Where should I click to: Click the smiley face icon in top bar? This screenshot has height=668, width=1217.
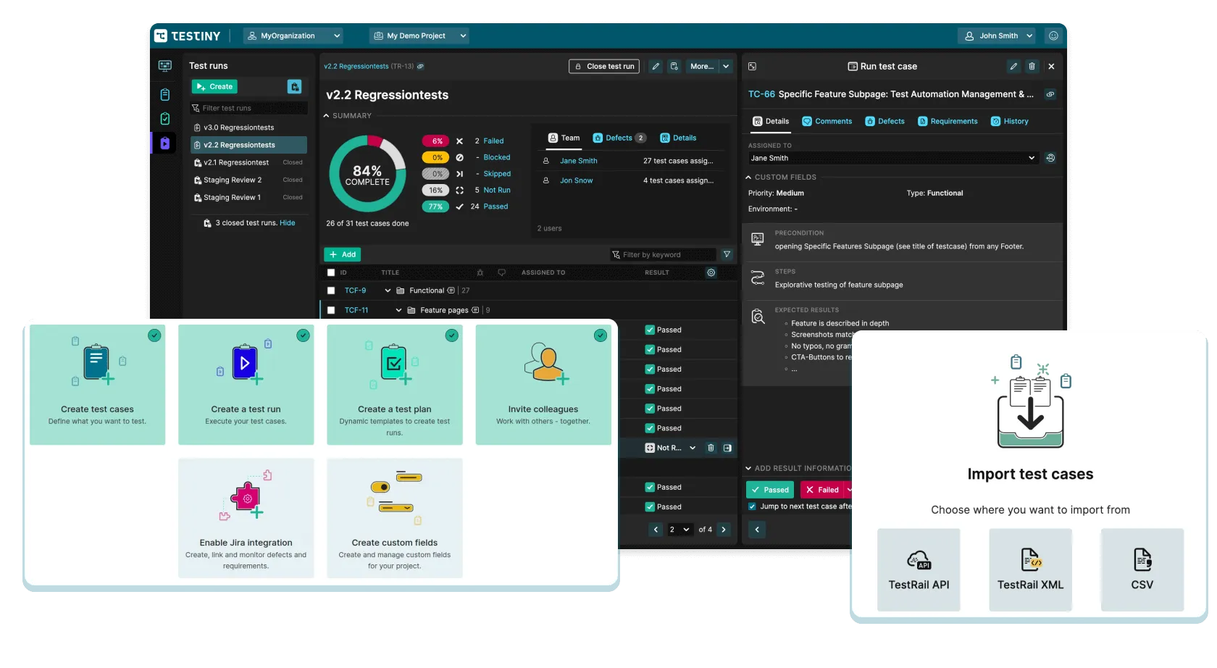click(1053, 36)
